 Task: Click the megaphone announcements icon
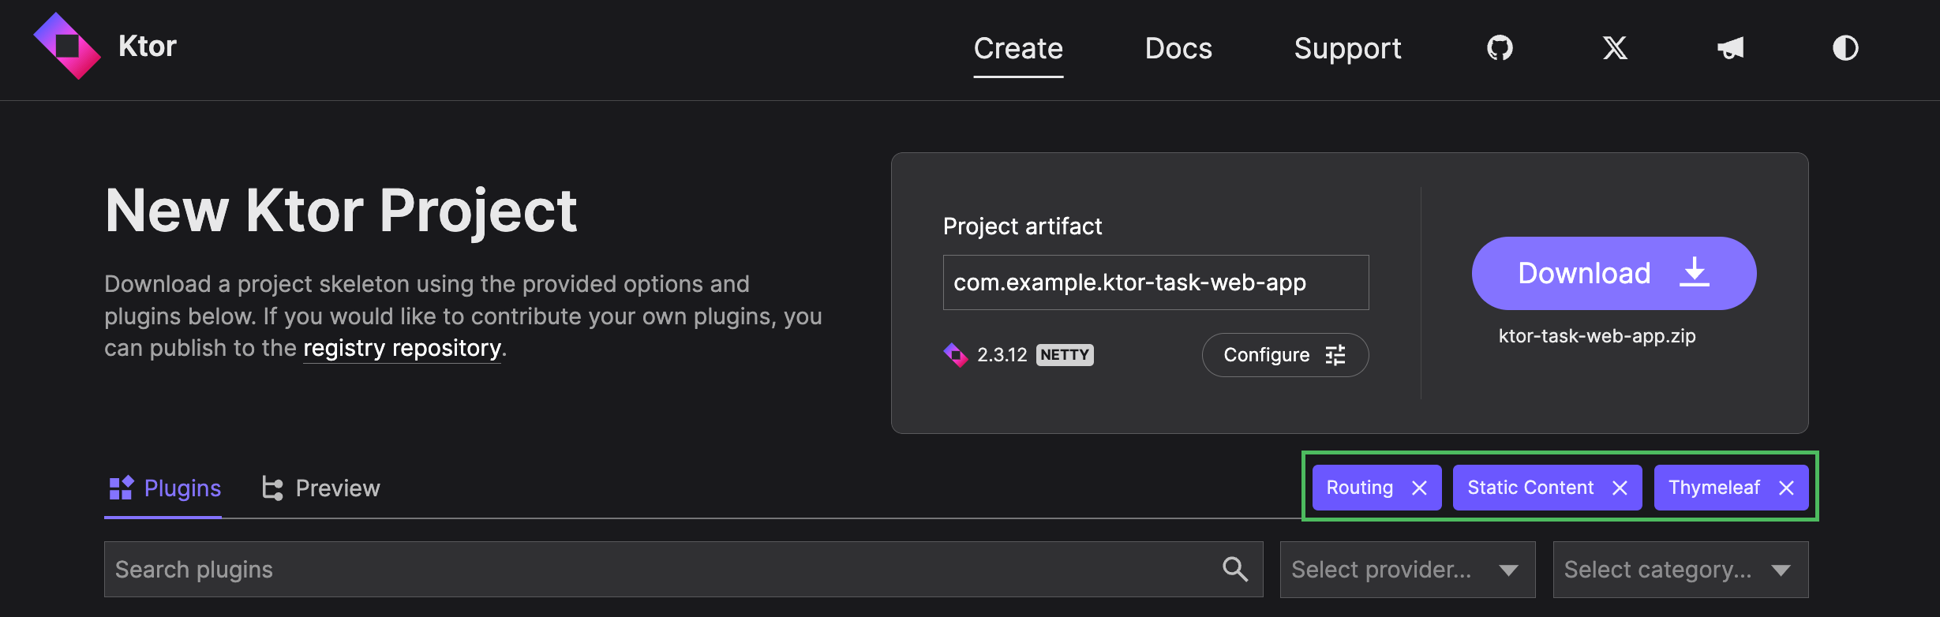(x=1730, y=48)
